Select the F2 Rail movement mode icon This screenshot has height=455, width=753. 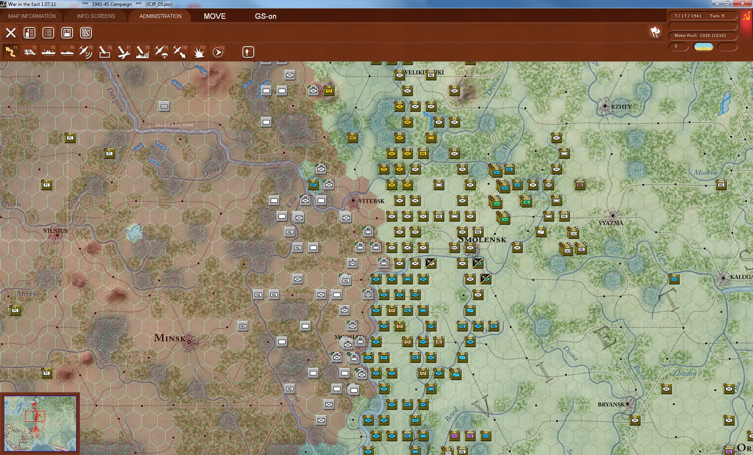click(x=30, y=52)
